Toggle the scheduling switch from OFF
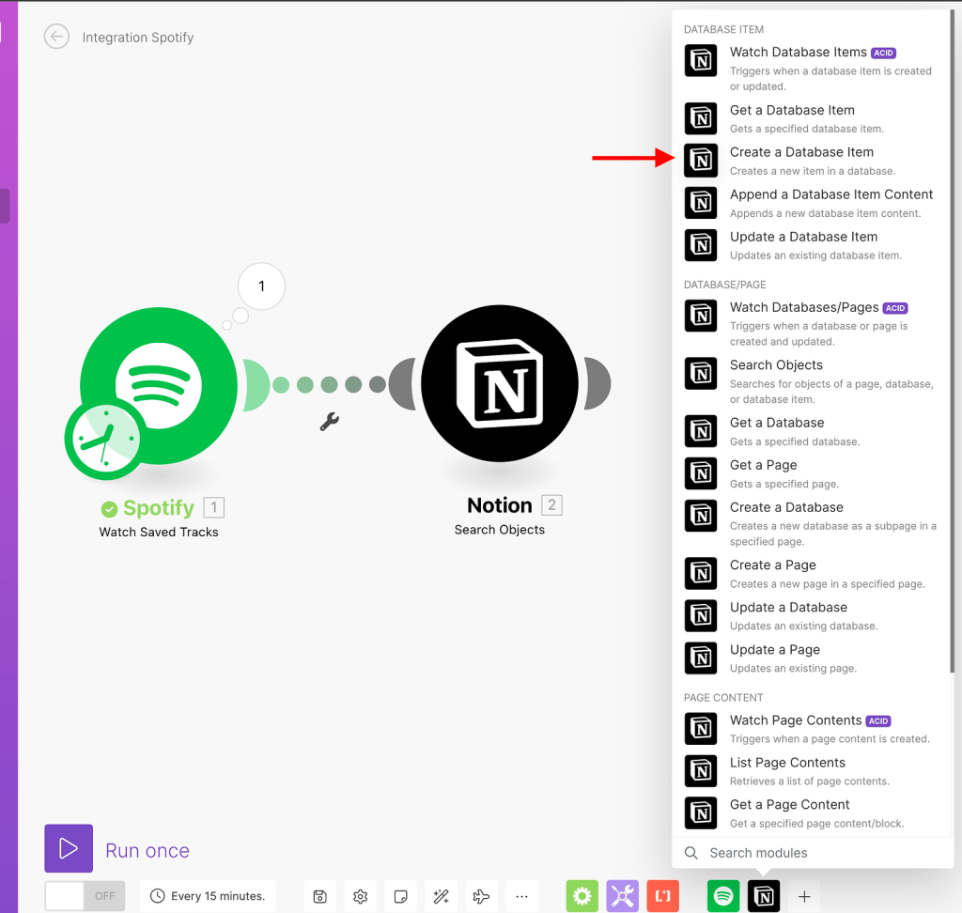The height and width of the screenshot is (913, 962). 85,896
